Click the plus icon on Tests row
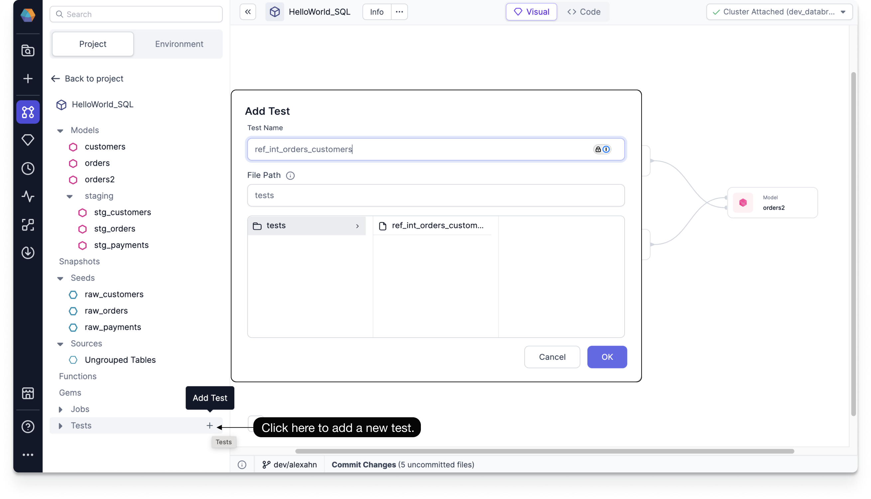Viewport: 871px width, 499px height. point(209,426)
